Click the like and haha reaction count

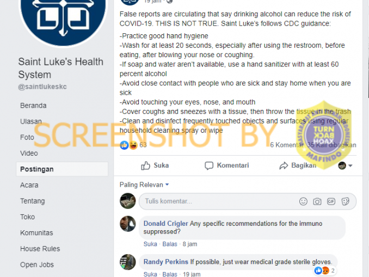(133, 145)
